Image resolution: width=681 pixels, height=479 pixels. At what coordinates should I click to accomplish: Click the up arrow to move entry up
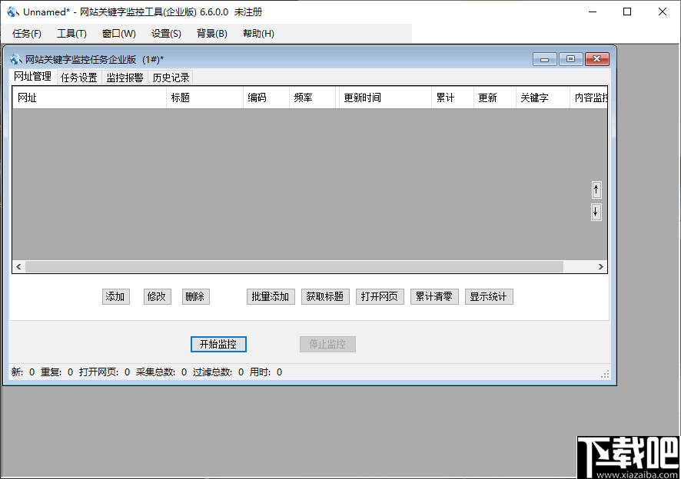coord(596,190)
